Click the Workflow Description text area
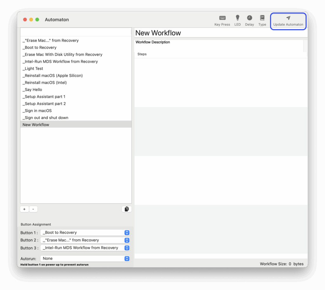The image size is (325, 290). tap(219, 46)
